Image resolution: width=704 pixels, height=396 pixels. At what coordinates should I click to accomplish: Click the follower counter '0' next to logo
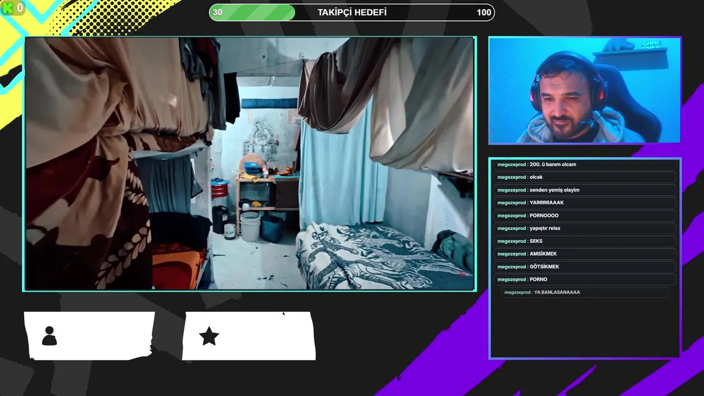coord(20,8)
